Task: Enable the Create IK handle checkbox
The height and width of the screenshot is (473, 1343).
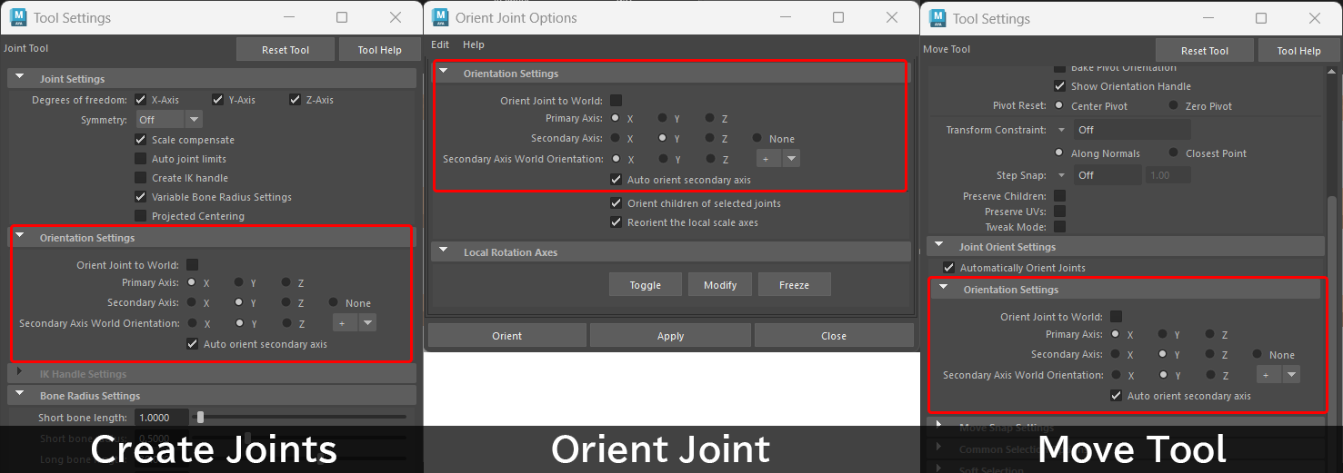Action: (140, 178)
